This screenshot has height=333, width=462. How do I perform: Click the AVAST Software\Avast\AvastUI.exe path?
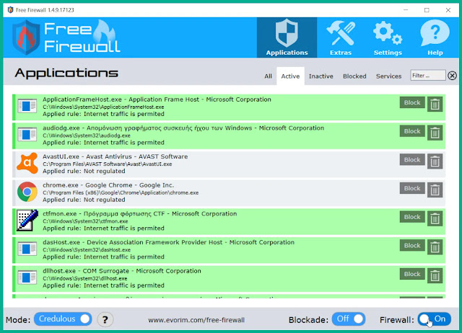(108, 164)
